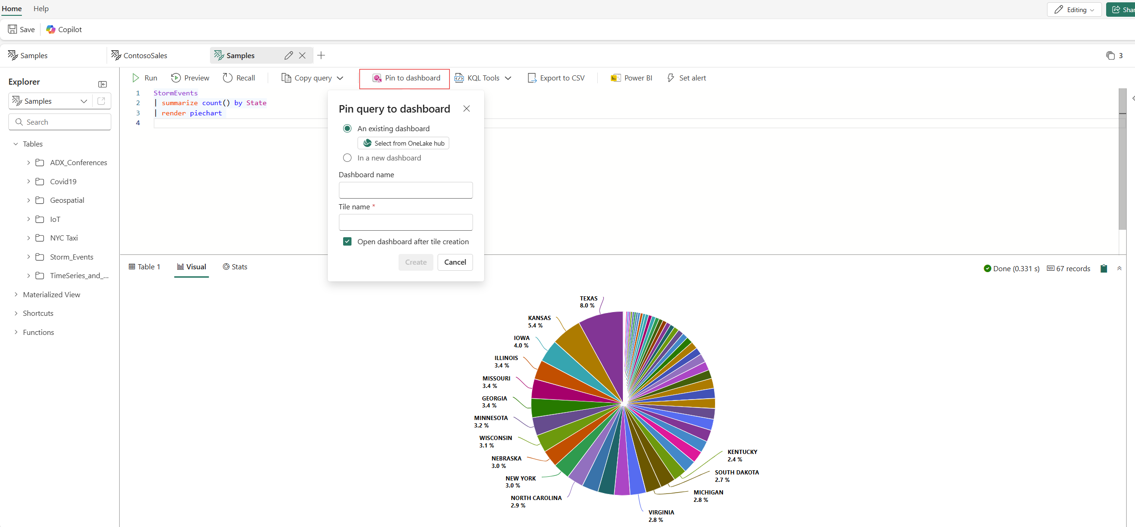Uncheck 'Open dashboard after tile creation'

click(x=347, y=241)
